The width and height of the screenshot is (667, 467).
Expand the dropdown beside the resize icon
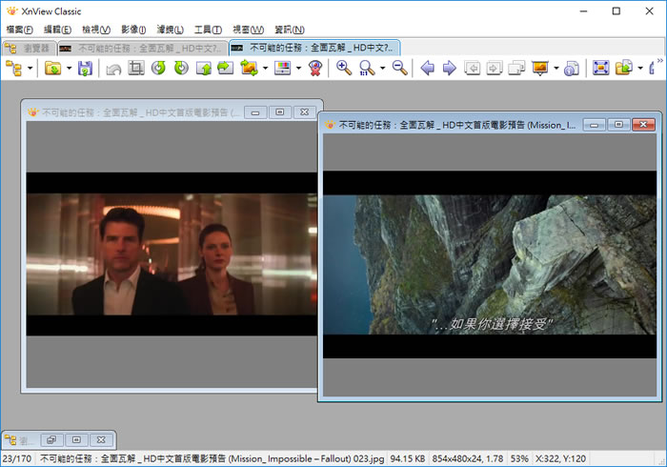[x=265, y=68]
